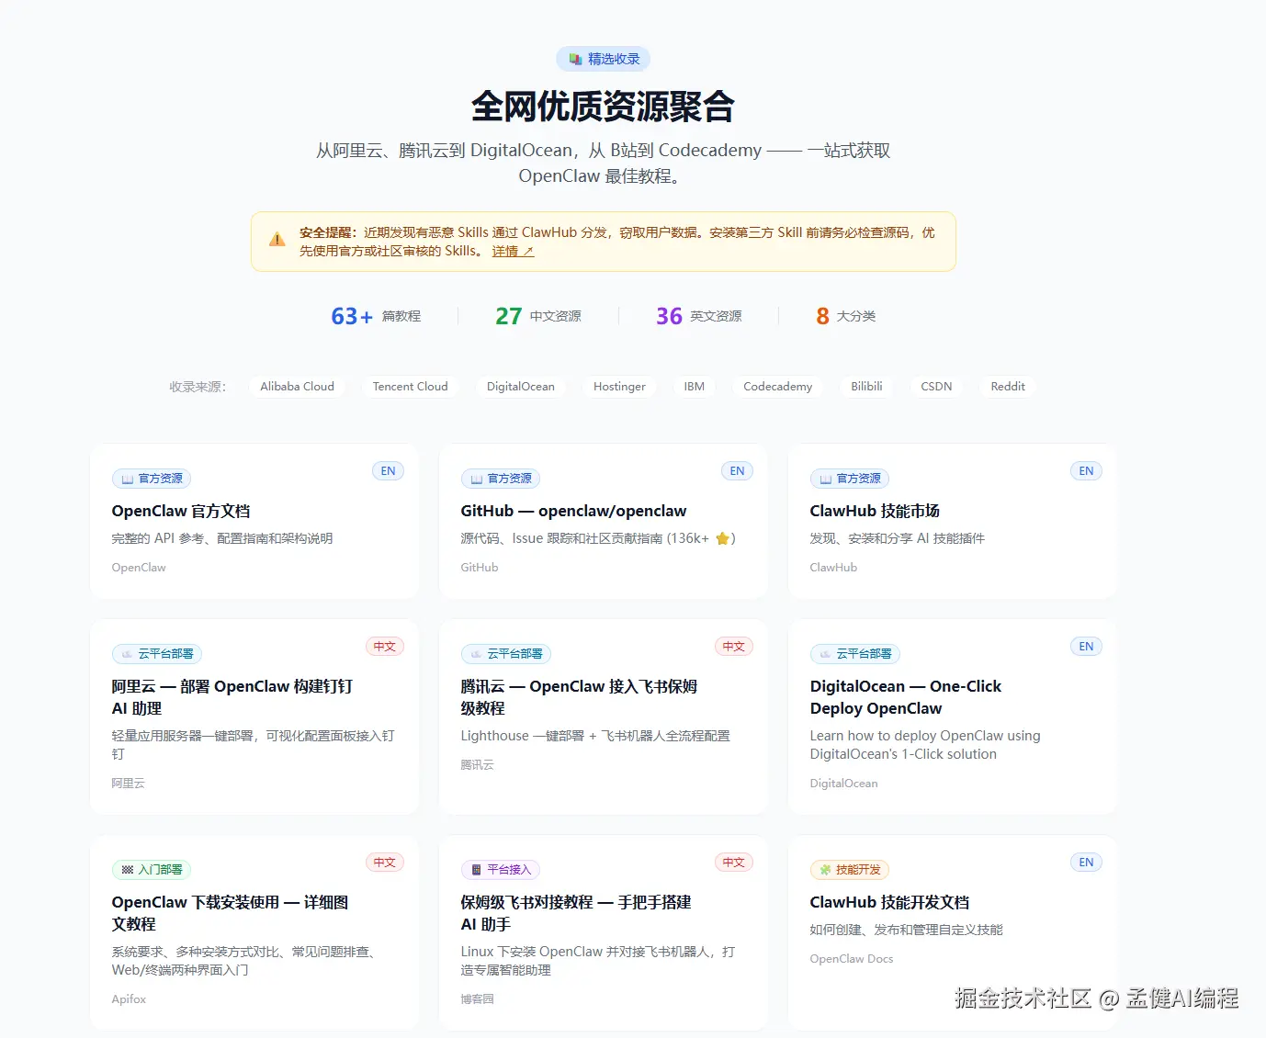Click the 阿里云 source label under the card

click(x=128, y=784)
